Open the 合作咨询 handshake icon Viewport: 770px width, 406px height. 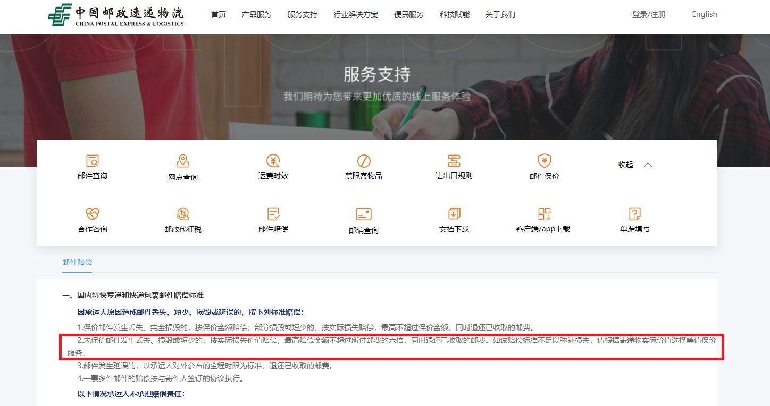click(x=93, y=214)
